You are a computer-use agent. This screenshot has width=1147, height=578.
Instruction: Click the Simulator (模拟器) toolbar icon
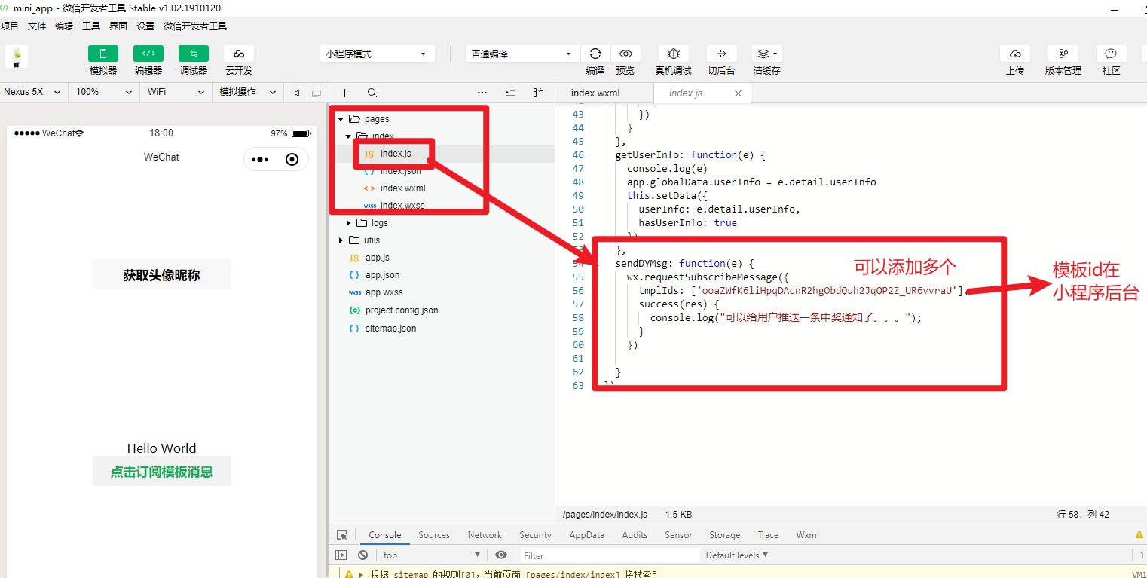pyautogui.click(x=103, y=54)
